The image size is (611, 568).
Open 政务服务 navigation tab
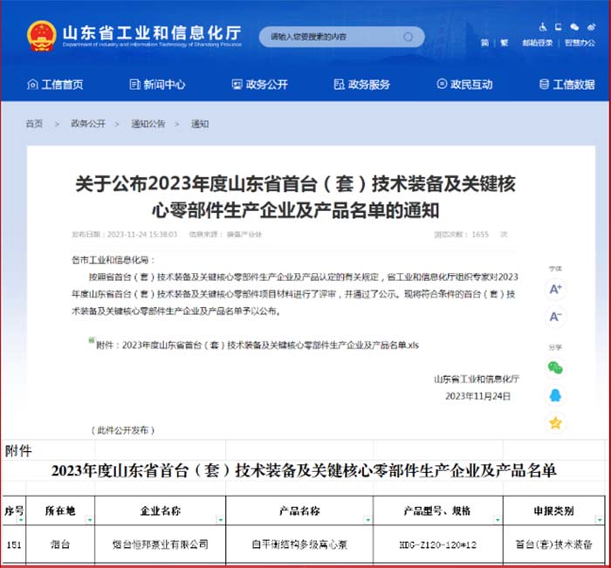click(362, 84)
